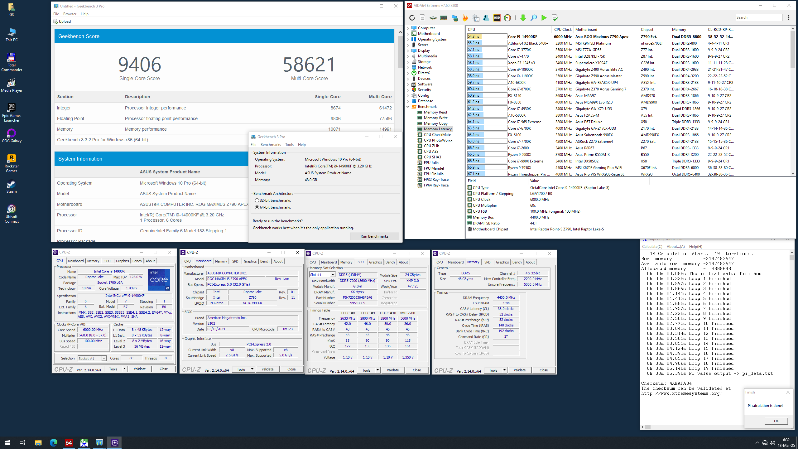Select FPU Julia benchmark in AIDA64 tree
This screenshot has height=449, width=798.
pos(431,163)
